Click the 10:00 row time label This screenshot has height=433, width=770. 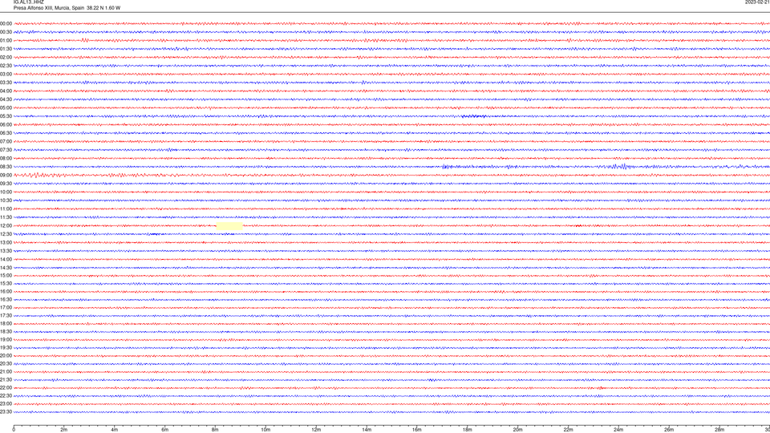(6, 192)
